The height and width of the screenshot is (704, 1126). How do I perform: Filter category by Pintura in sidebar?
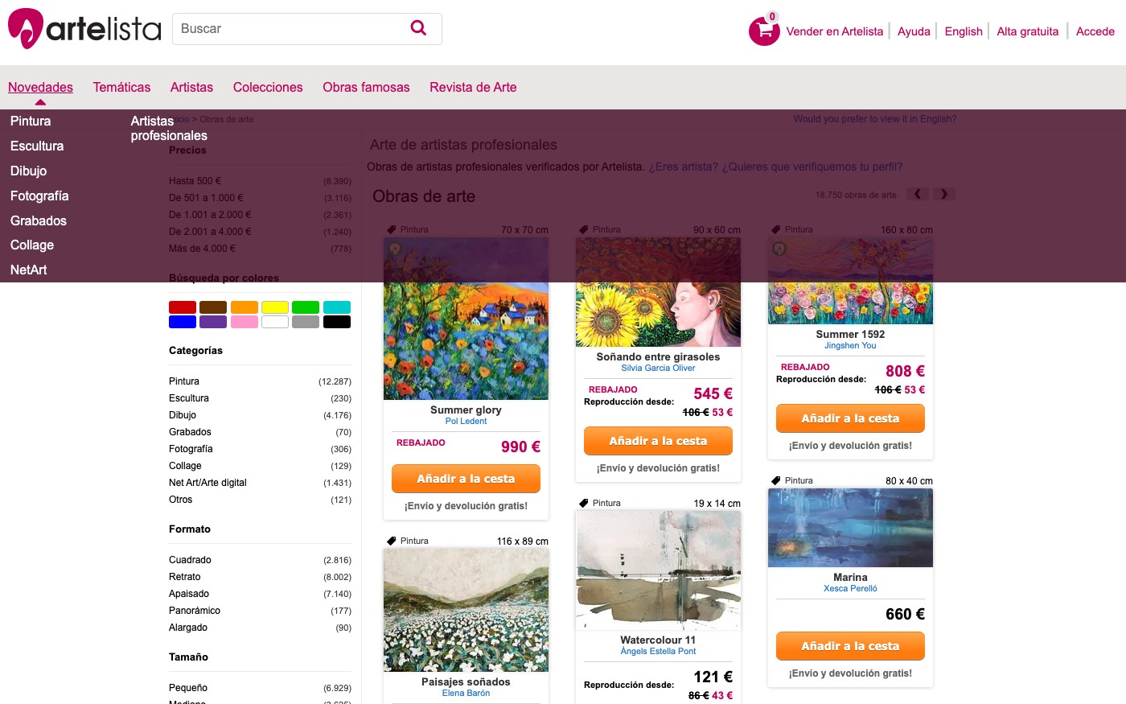click(x=184, y=381)
